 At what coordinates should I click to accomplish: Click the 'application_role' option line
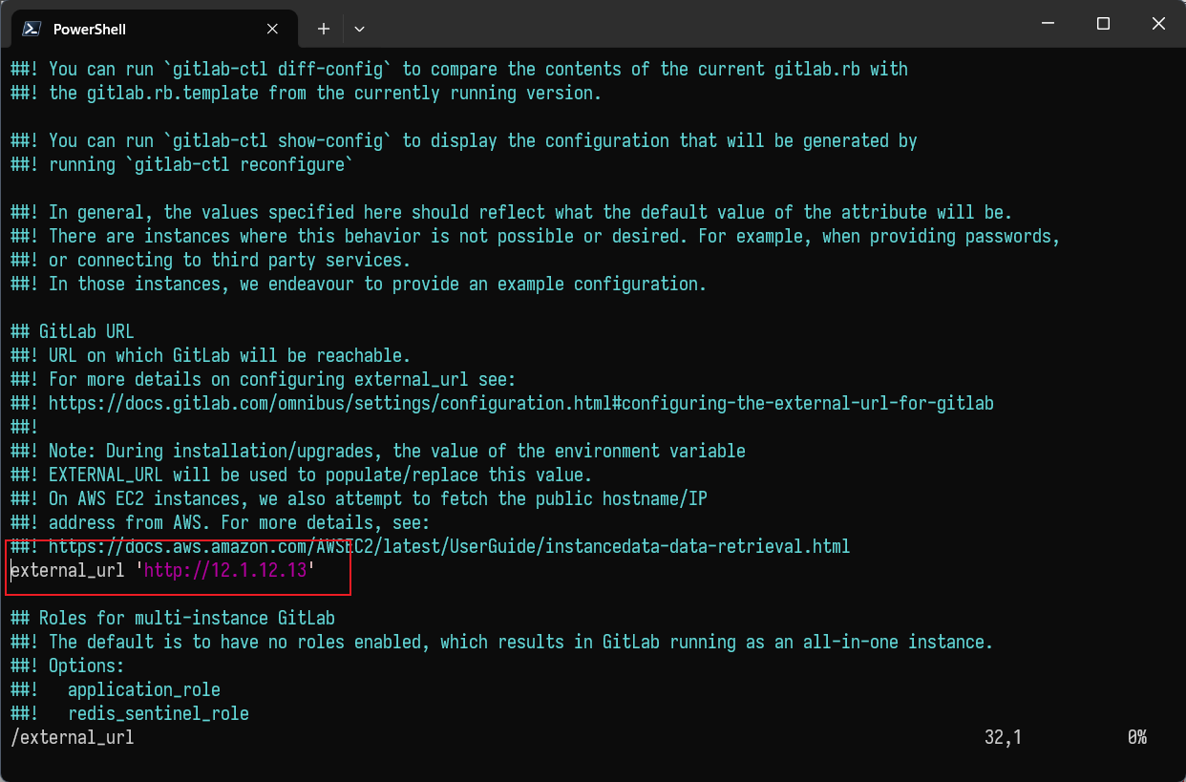pos(144,690)
